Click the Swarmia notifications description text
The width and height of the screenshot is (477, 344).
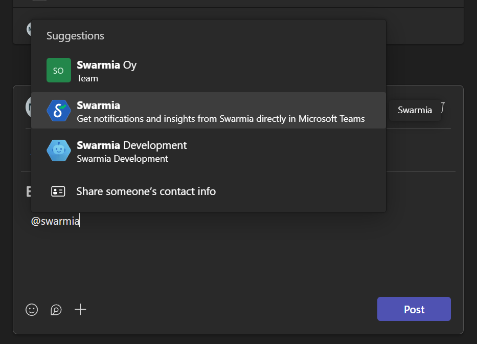[x=220, y=119]
